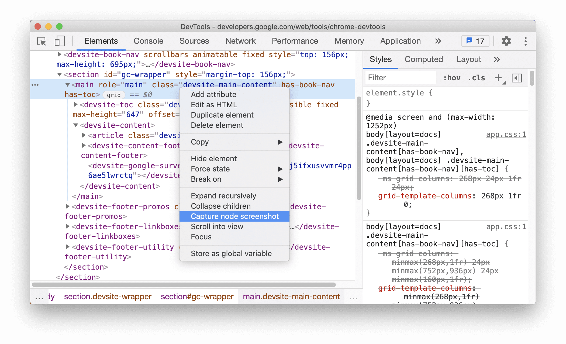Click add new style rule button
Screen dimensions: 566x344
coord(498,78)
